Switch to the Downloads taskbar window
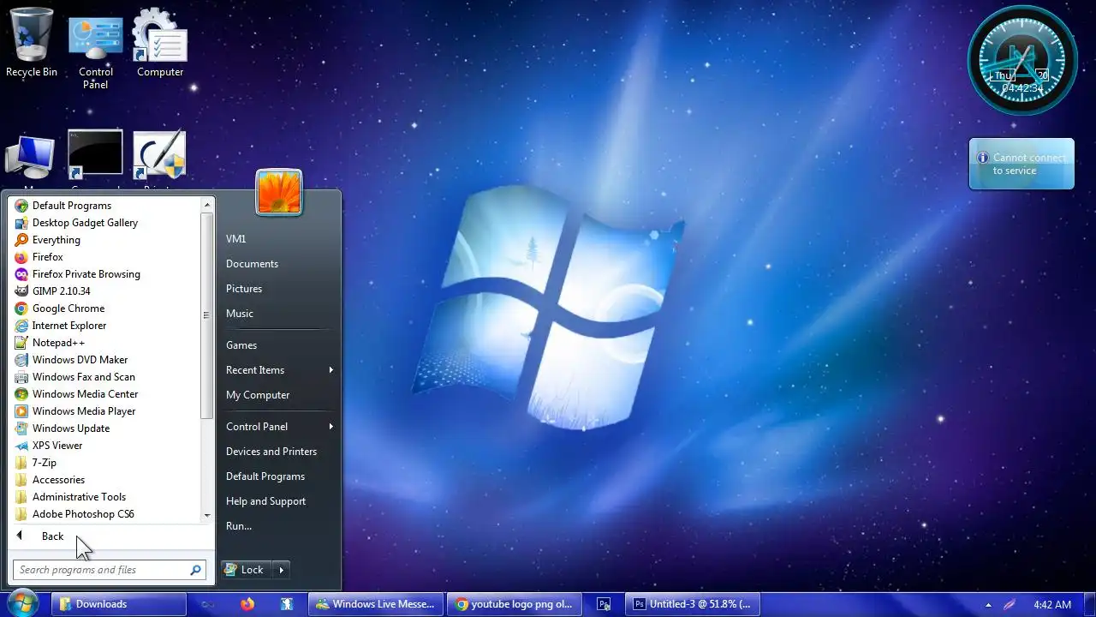The height and width of the screenshot is (617, 1096). point(119,604)
